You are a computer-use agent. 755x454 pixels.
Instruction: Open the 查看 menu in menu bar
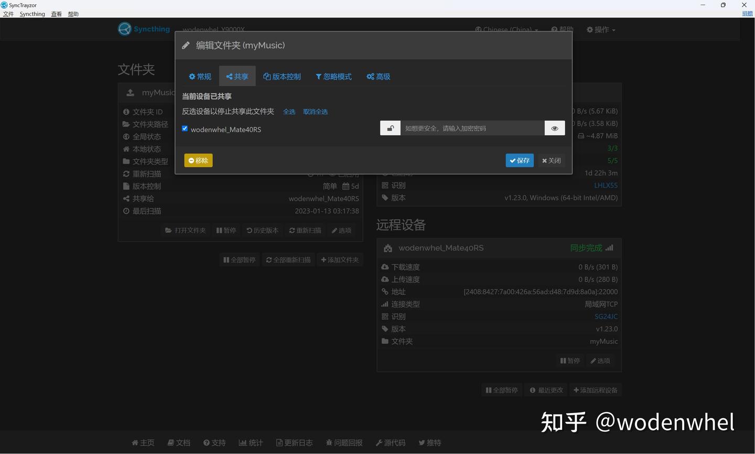[56, 14]
